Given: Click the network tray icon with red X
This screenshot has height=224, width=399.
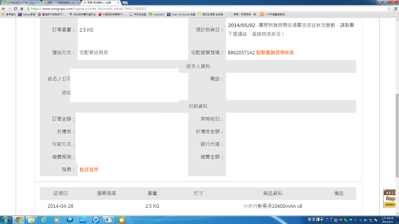Looking at the screenshot, I should [376, 220].
